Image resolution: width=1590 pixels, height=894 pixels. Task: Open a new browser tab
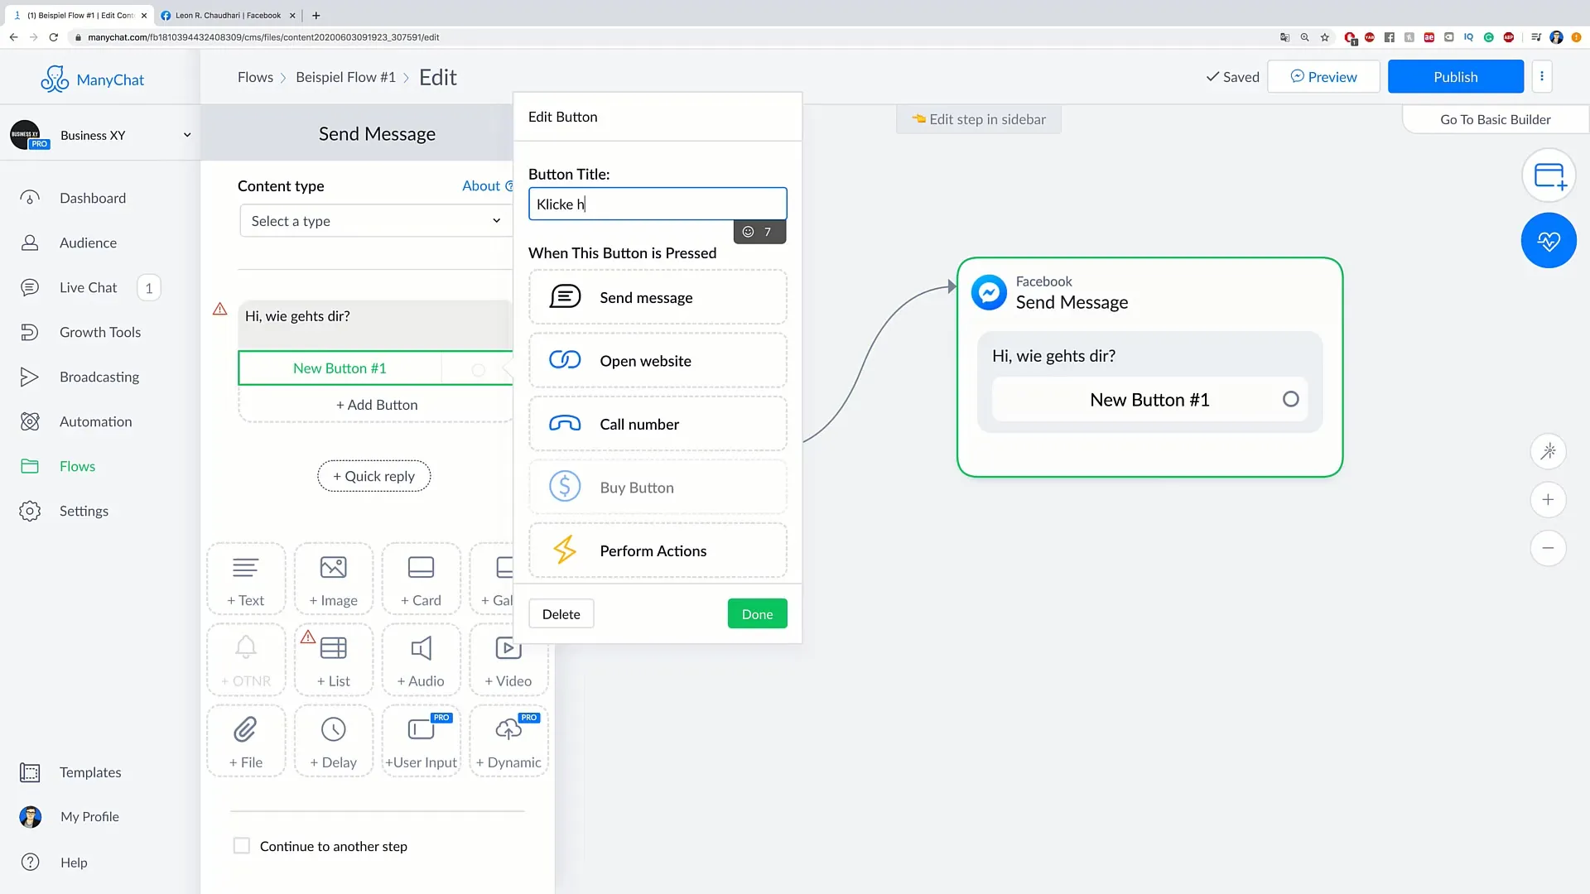coord(316,15)
